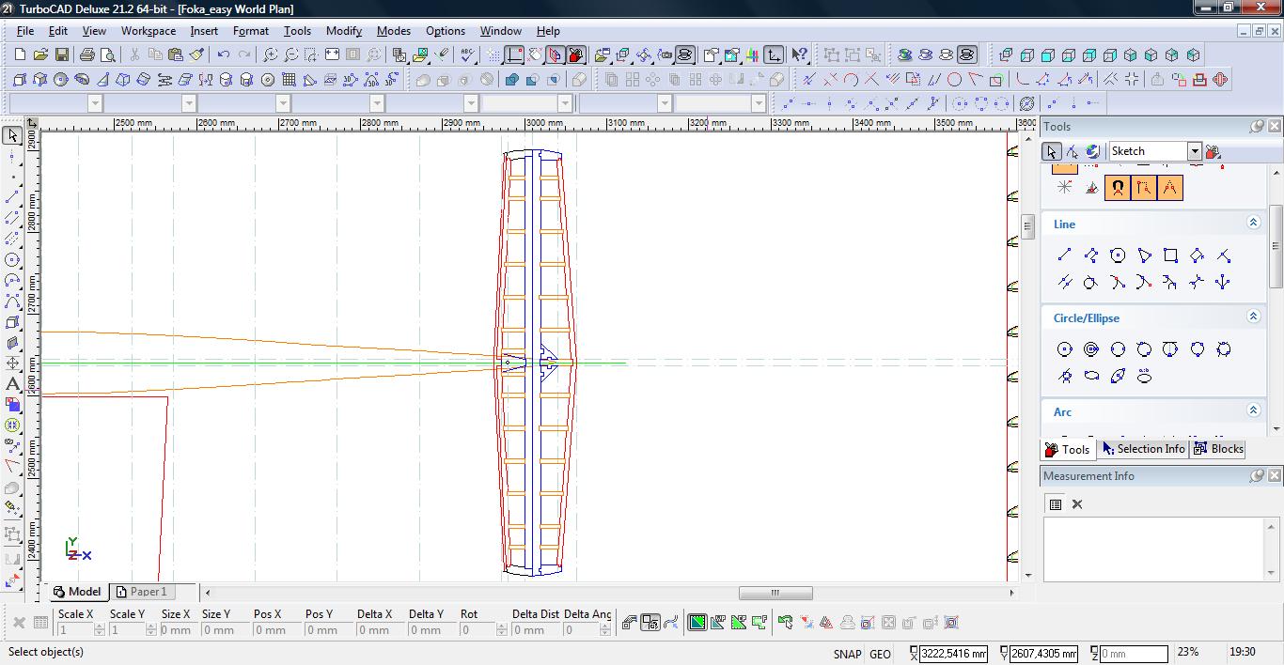Click the X coordinate input field

(952, 654)
